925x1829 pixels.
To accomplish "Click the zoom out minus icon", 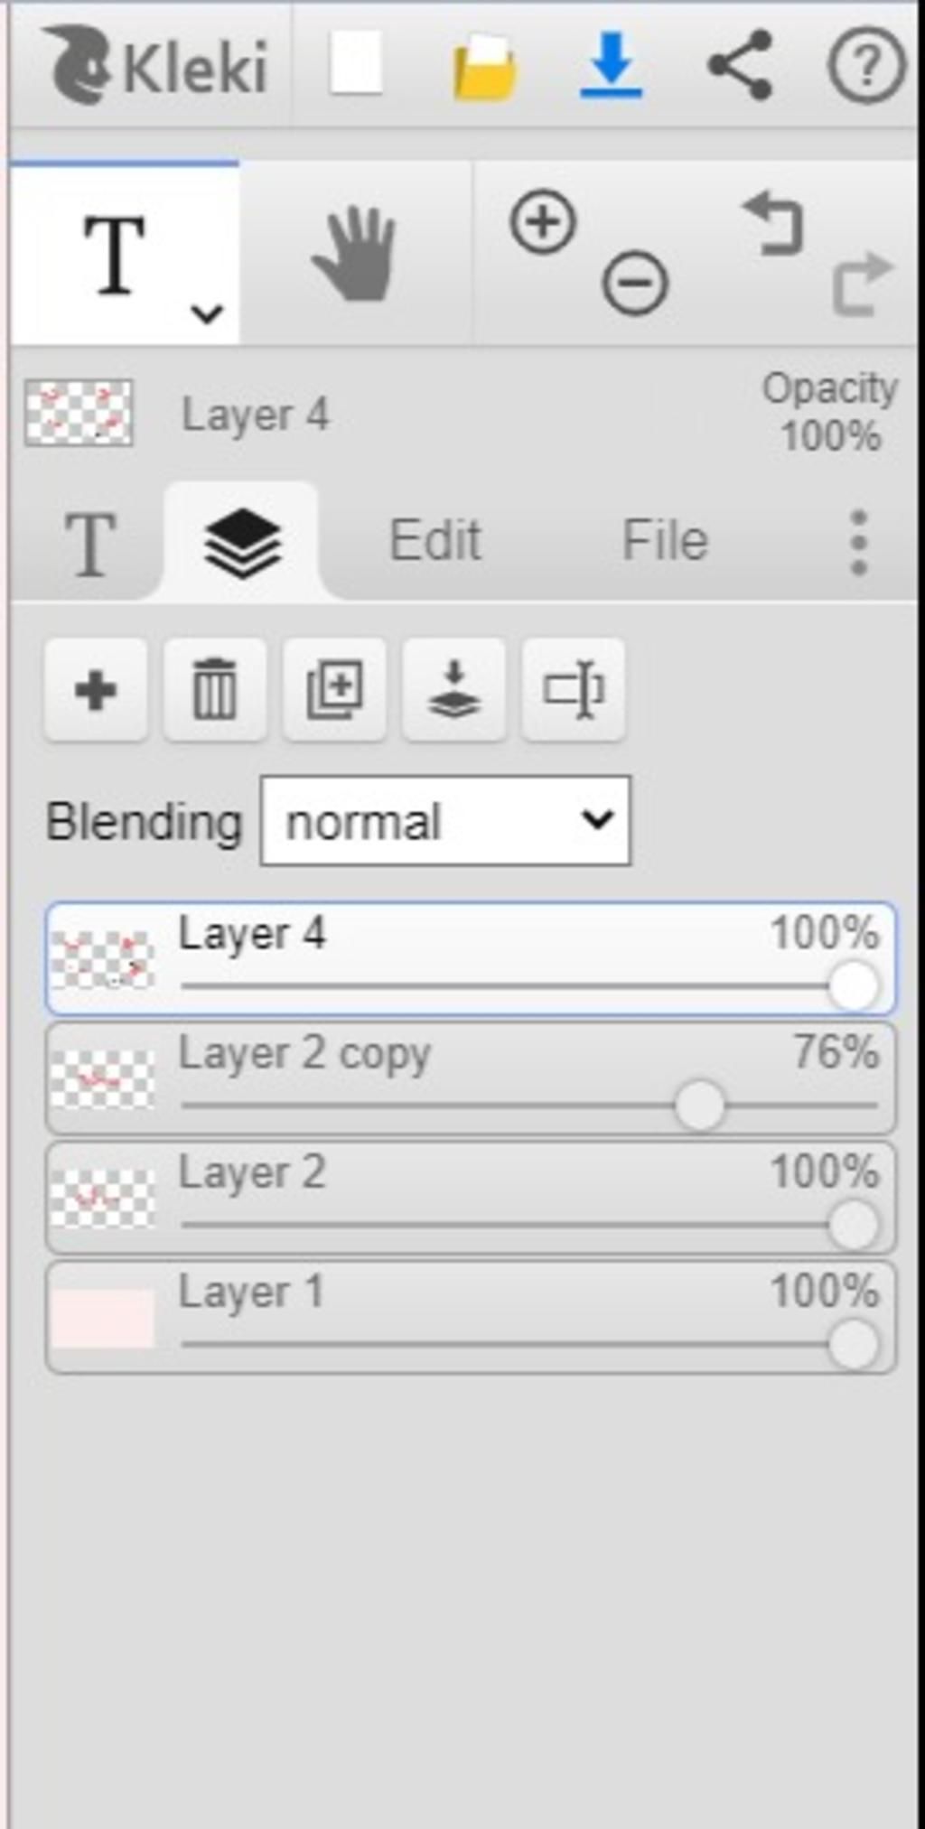I will point(635,283).
